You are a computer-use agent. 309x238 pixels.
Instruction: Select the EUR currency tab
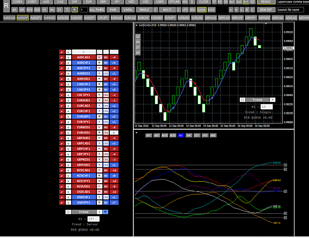pos(89,2)
